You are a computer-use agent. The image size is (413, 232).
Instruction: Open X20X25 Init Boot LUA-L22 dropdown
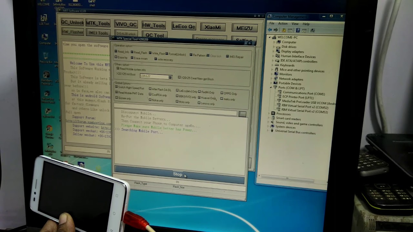tap(170, 77)
